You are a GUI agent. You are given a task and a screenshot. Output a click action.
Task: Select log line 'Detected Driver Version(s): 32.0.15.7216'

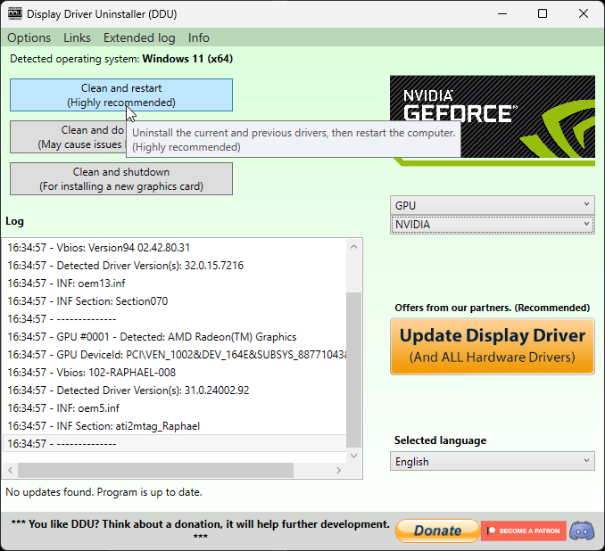click(174, 266)
